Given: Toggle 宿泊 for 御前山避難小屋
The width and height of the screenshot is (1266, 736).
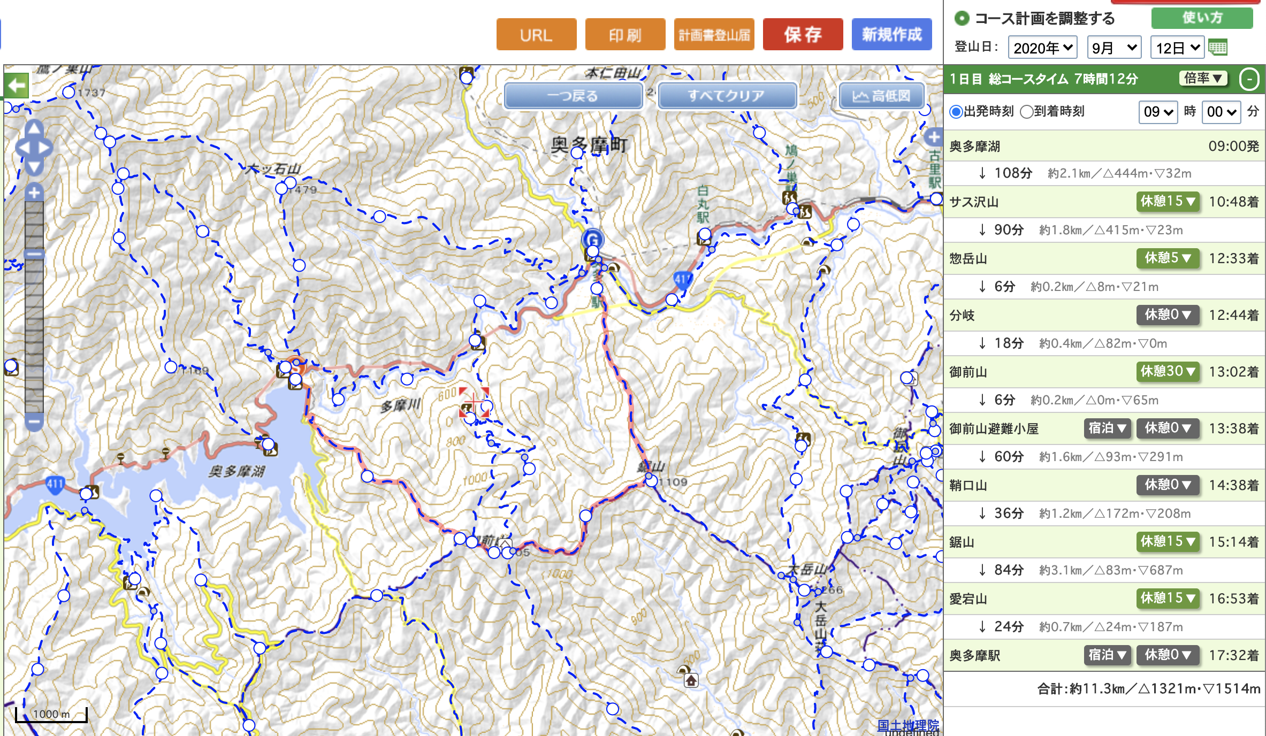Looking at the screenshot, I should click(1107, 428).
